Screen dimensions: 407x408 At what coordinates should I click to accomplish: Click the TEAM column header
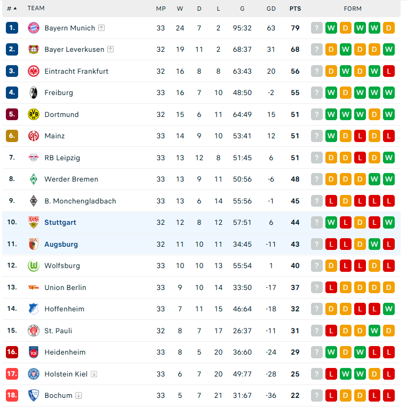(36, 8)
